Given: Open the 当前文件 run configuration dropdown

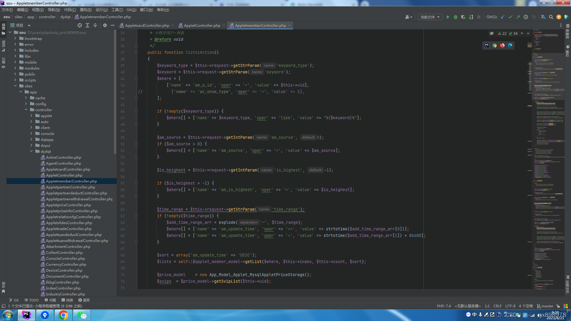Looking at the screenshot, I should tap(430, 17).
